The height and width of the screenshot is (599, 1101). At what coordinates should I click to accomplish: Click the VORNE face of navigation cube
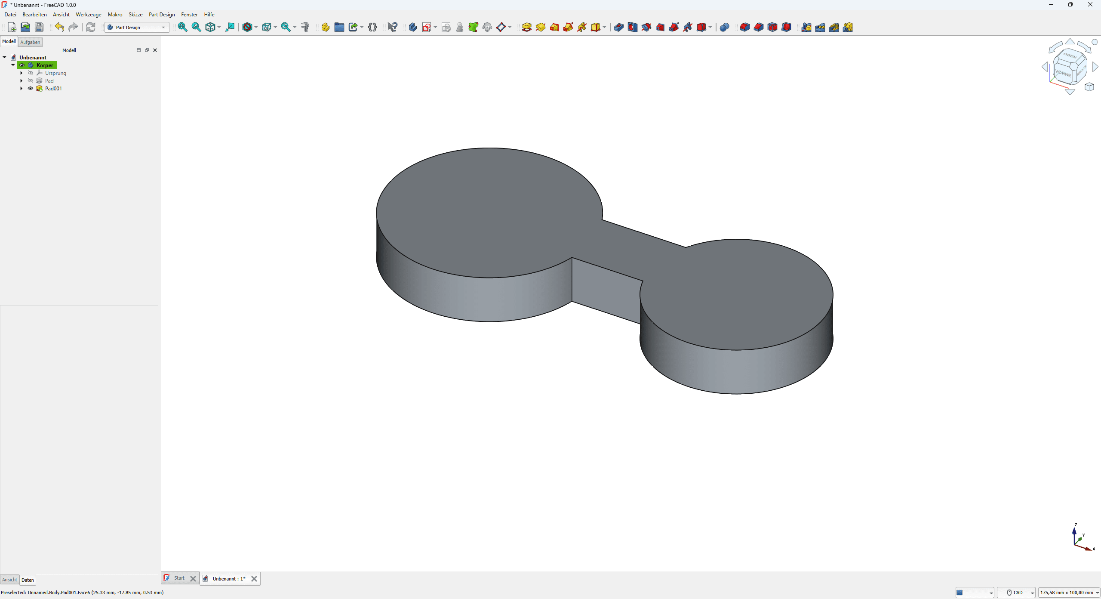click(1063, 73)
